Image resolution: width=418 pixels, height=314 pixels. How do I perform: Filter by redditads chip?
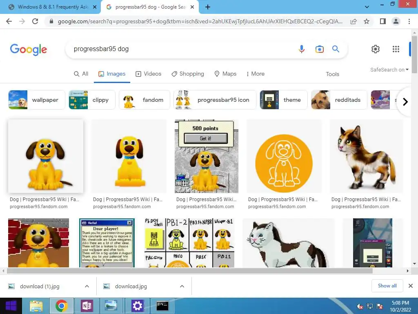339,100
